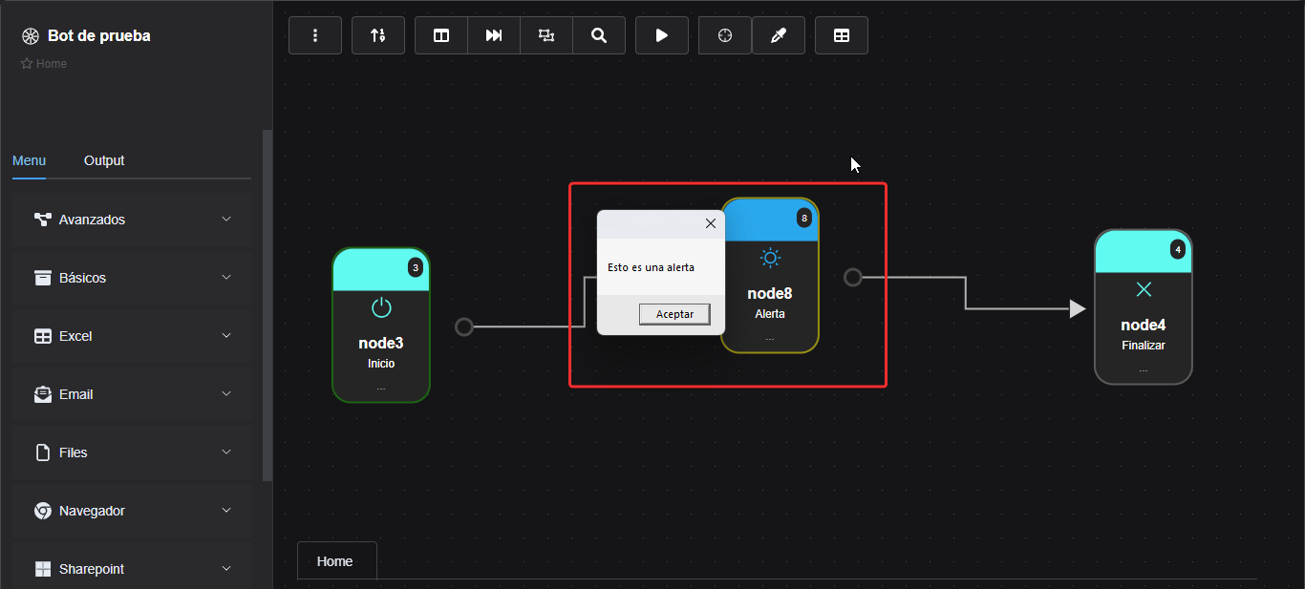Click the numeric sort order toolbar icon

pyautogui.click(x=378, y=35)
